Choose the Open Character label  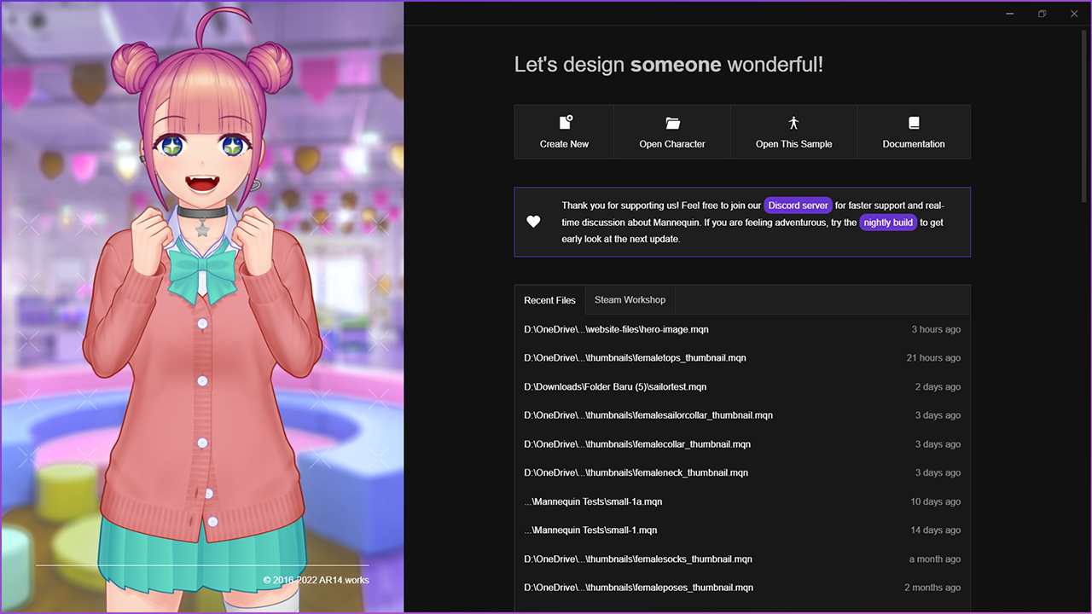click(x=672, y=144)
